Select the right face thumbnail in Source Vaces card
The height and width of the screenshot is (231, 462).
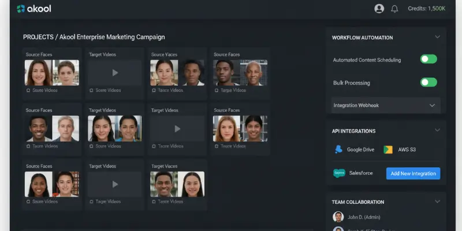[191, 73]
